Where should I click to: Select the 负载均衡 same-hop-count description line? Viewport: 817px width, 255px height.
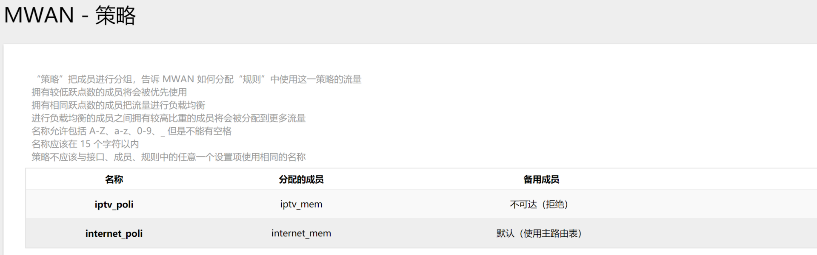(x=118, y=105)
